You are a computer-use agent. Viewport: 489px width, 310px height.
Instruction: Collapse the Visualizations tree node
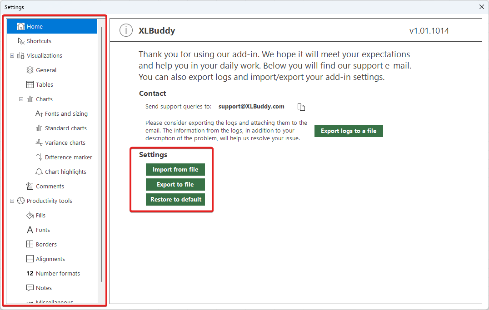[12, 55]
